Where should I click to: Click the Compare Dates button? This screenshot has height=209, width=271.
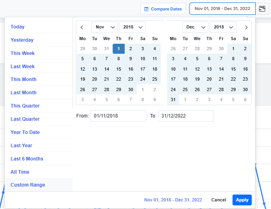pos(163,9)
